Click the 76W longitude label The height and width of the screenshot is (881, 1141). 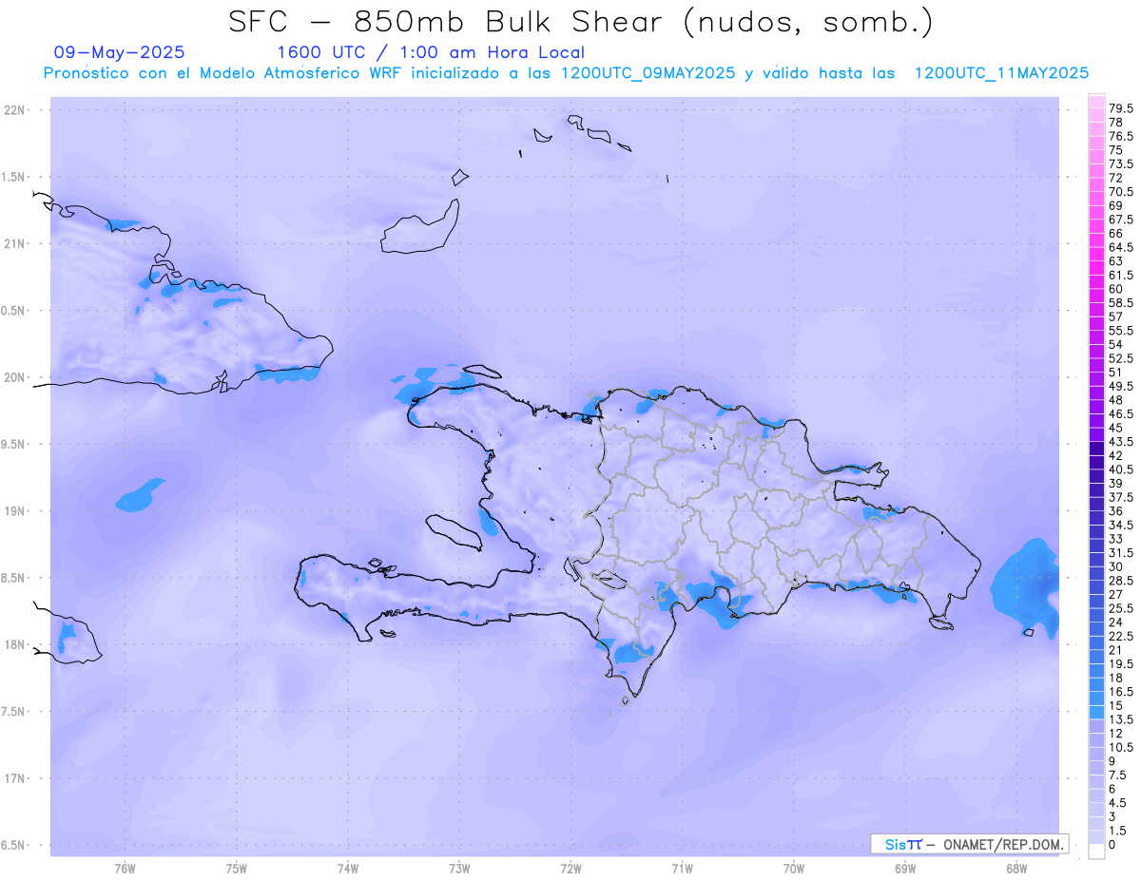click(x=125, y=869)
